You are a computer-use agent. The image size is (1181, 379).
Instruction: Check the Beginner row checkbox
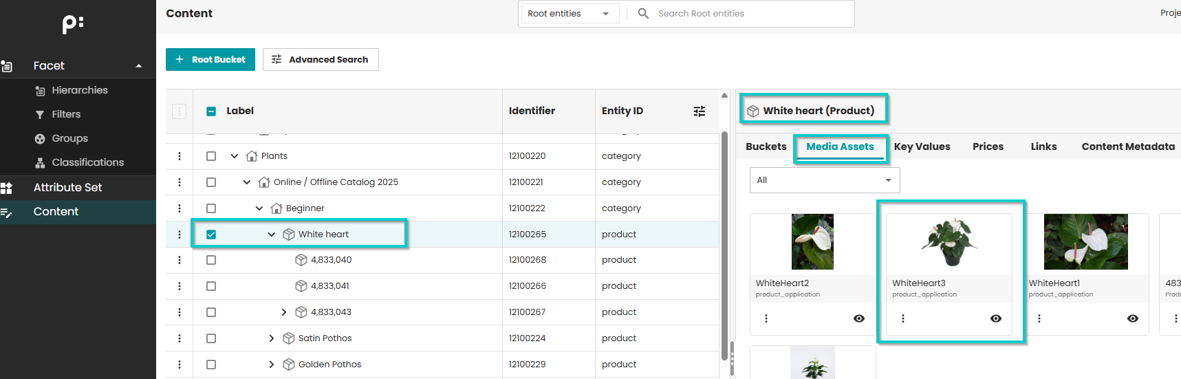tap(211, 208)
